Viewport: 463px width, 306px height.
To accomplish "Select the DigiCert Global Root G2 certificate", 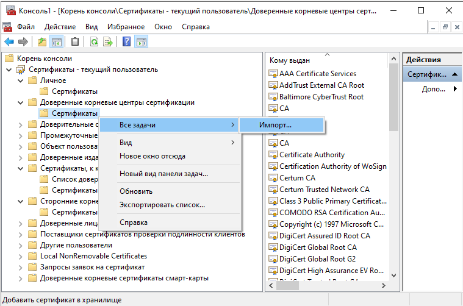I will click(x=317, y=259).
